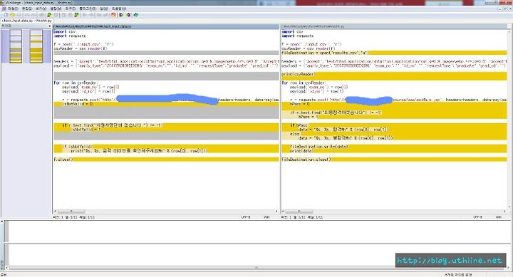Click the Copy Right arrow toolbar icon
Viewport: 513px width, 277px height.
point(84,15)
